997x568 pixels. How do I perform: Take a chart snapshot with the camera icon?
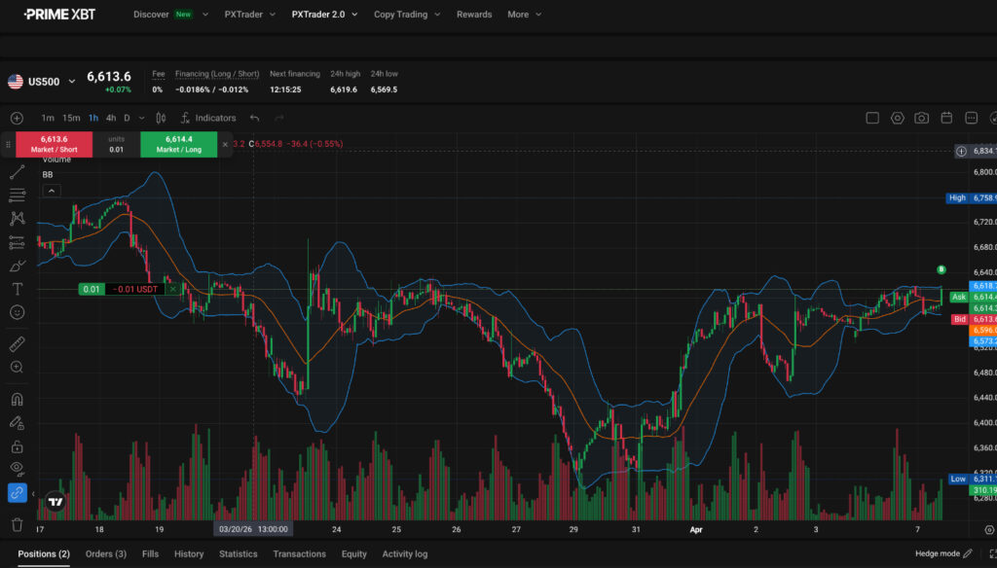922,118
